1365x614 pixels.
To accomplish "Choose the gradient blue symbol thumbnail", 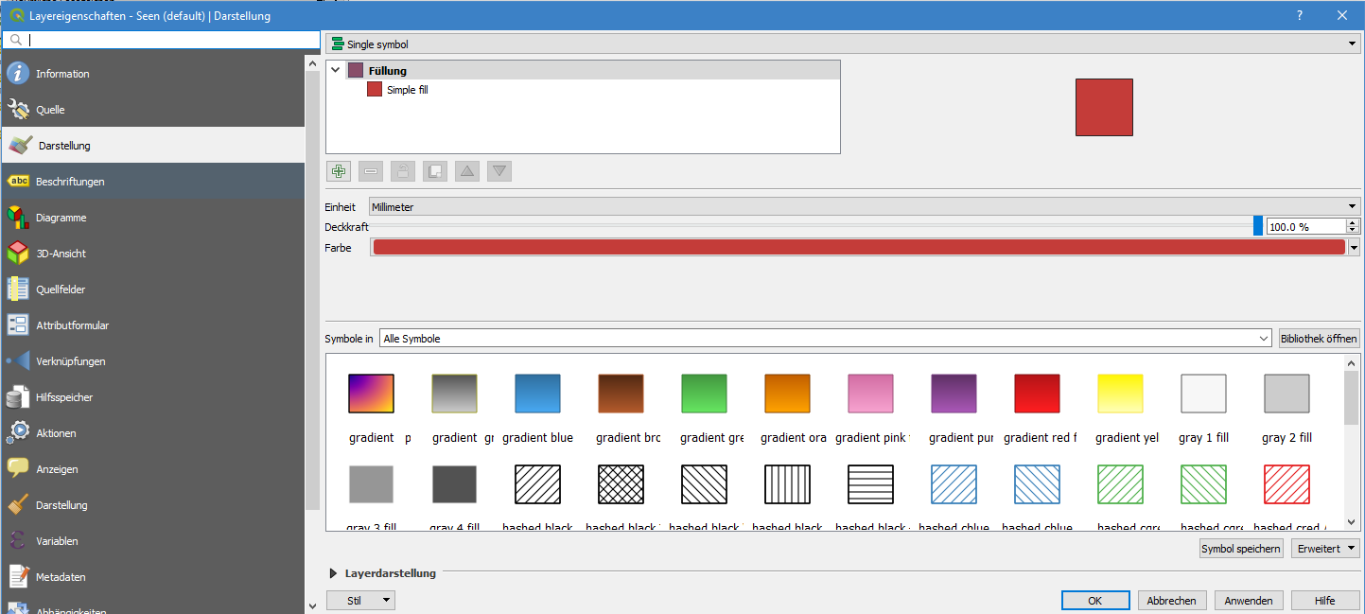I will pos(537,394).
